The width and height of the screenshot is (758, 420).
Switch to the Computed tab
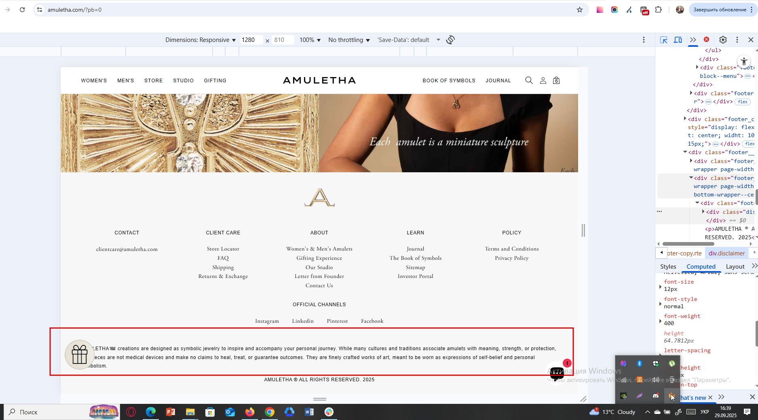pyautogui.click(x=701, y=267)
